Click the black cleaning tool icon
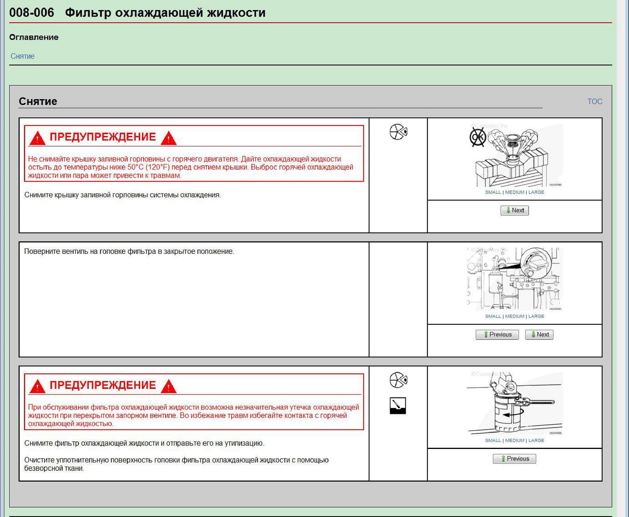This screenshot has height=517, width=629. [398, 406]
